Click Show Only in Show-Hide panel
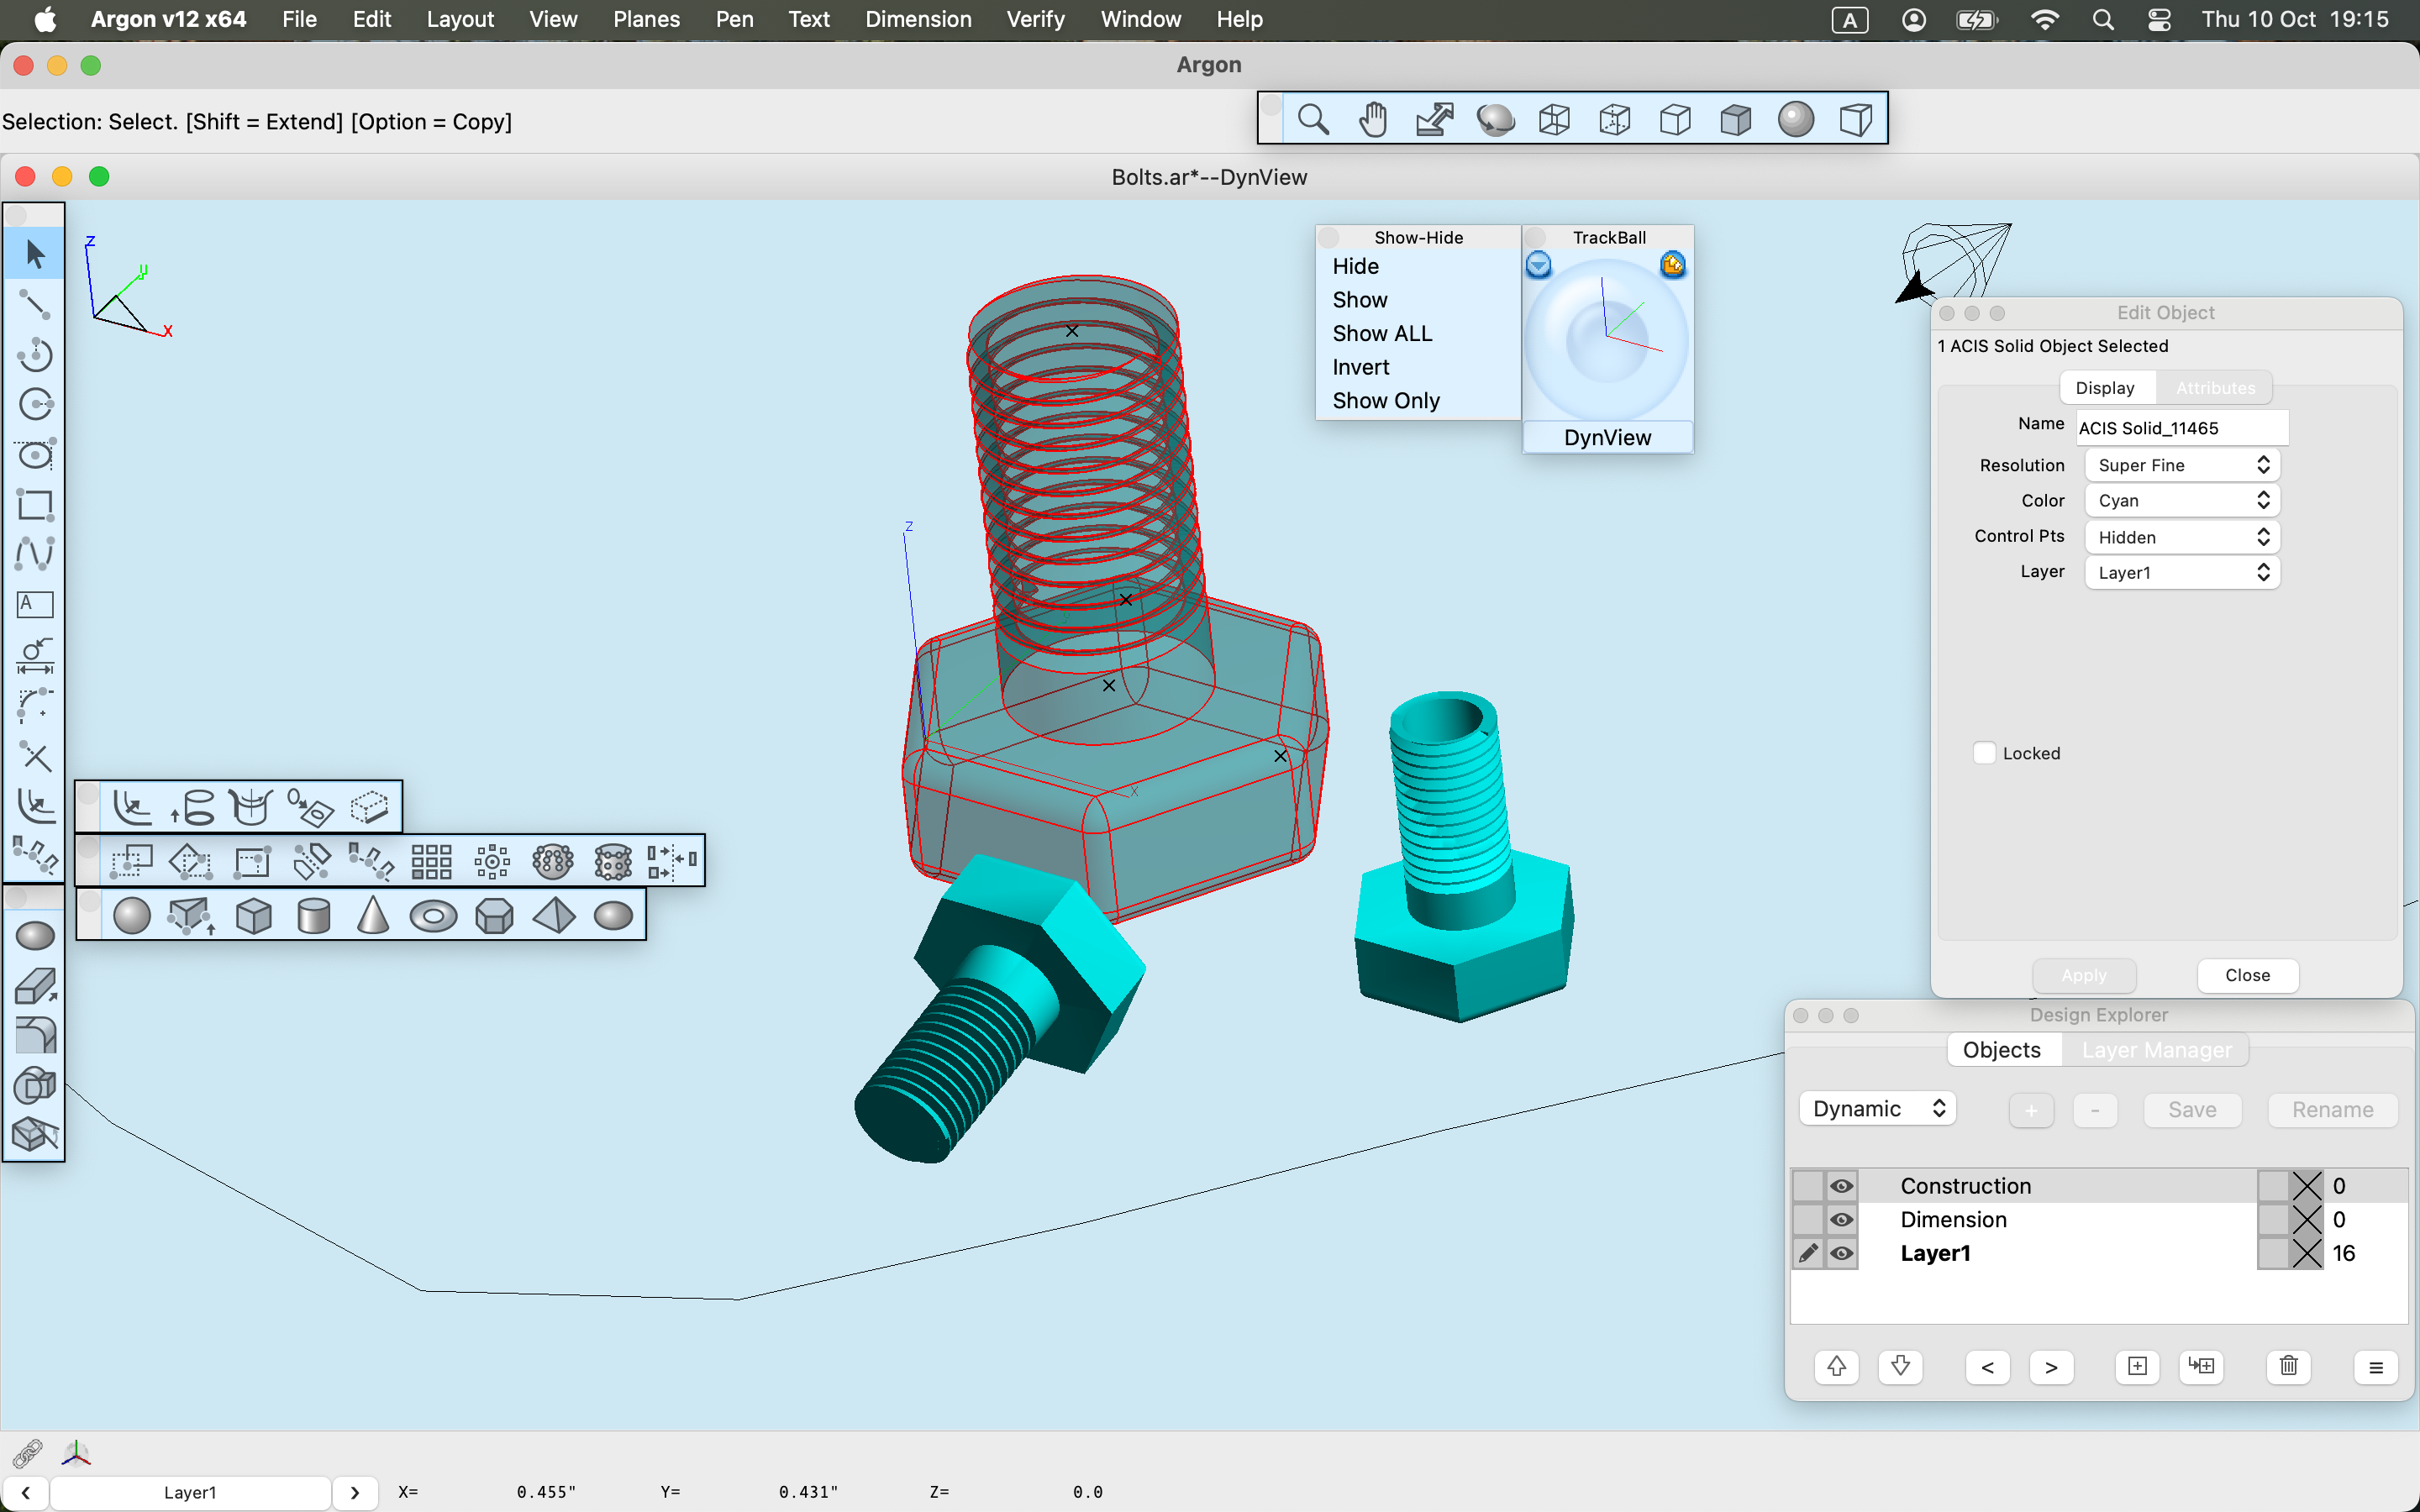 (x=1386, y=399)
